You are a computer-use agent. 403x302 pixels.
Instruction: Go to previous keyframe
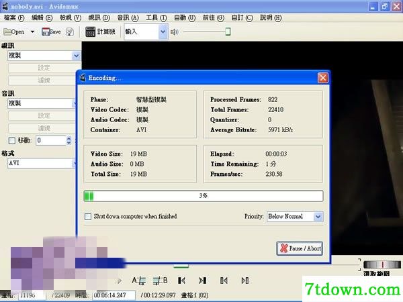click(181, 281)
